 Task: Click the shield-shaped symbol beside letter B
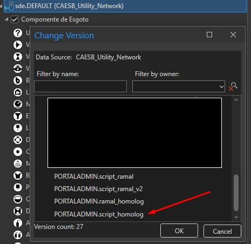point(18,175)
